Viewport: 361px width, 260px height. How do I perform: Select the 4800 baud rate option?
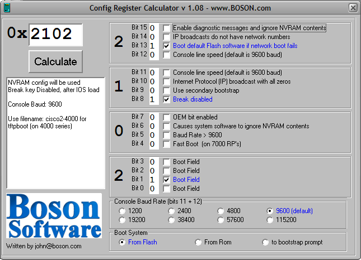click(x=221, y=211)
